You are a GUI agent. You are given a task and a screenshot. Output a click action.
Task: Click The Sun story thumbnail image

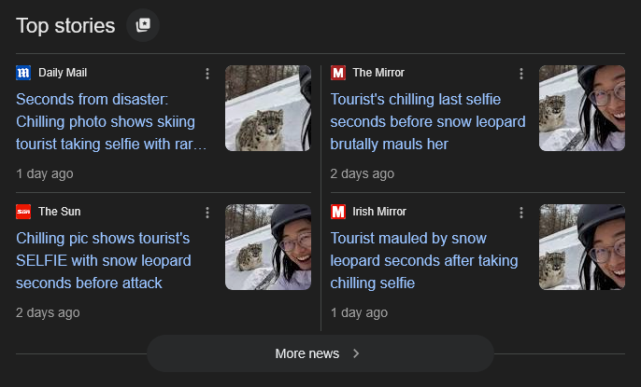click(268, 247)
